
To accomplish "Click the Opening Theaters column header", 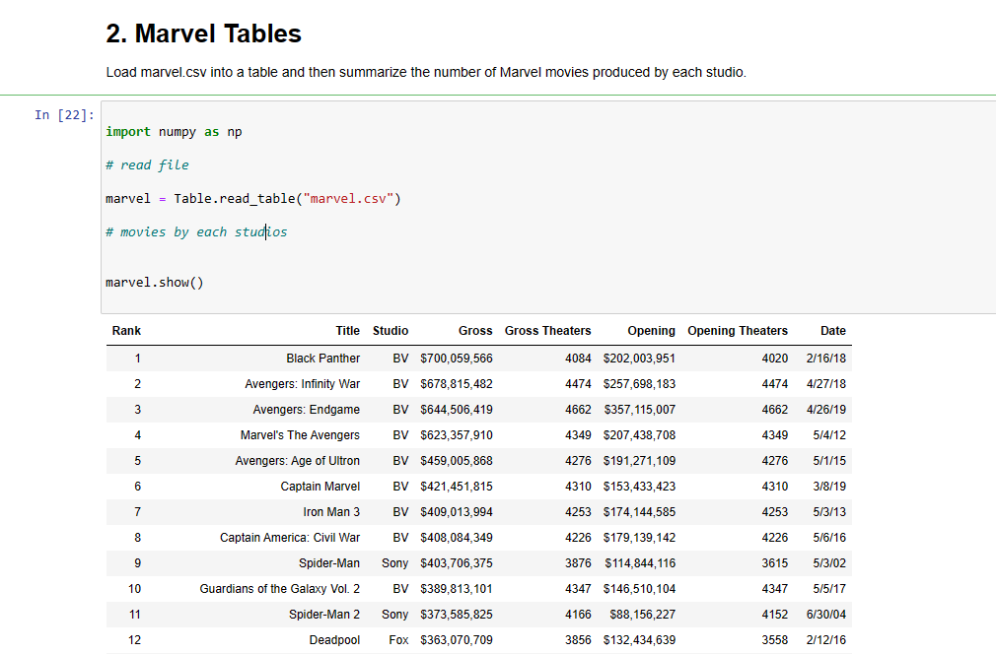I will 738,331.
